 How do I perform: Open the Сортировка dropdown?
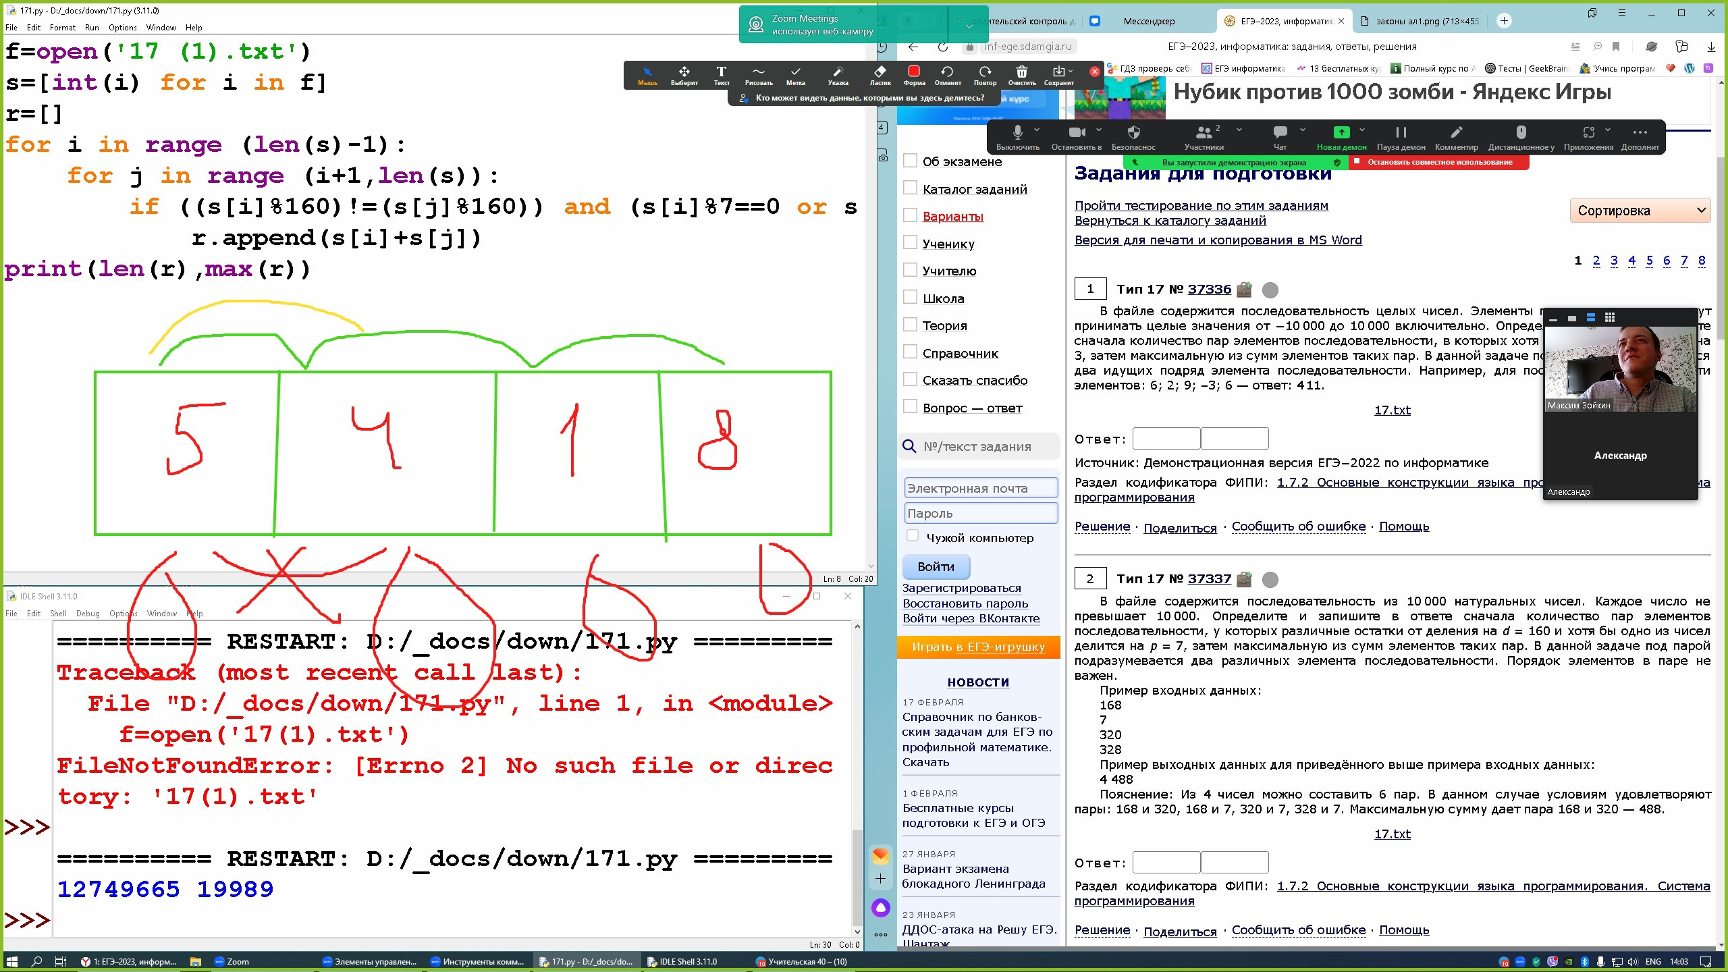click(1639, 211)
